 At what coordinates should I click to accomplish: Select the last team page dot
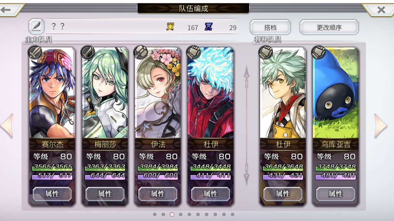[x=232, y=214]
